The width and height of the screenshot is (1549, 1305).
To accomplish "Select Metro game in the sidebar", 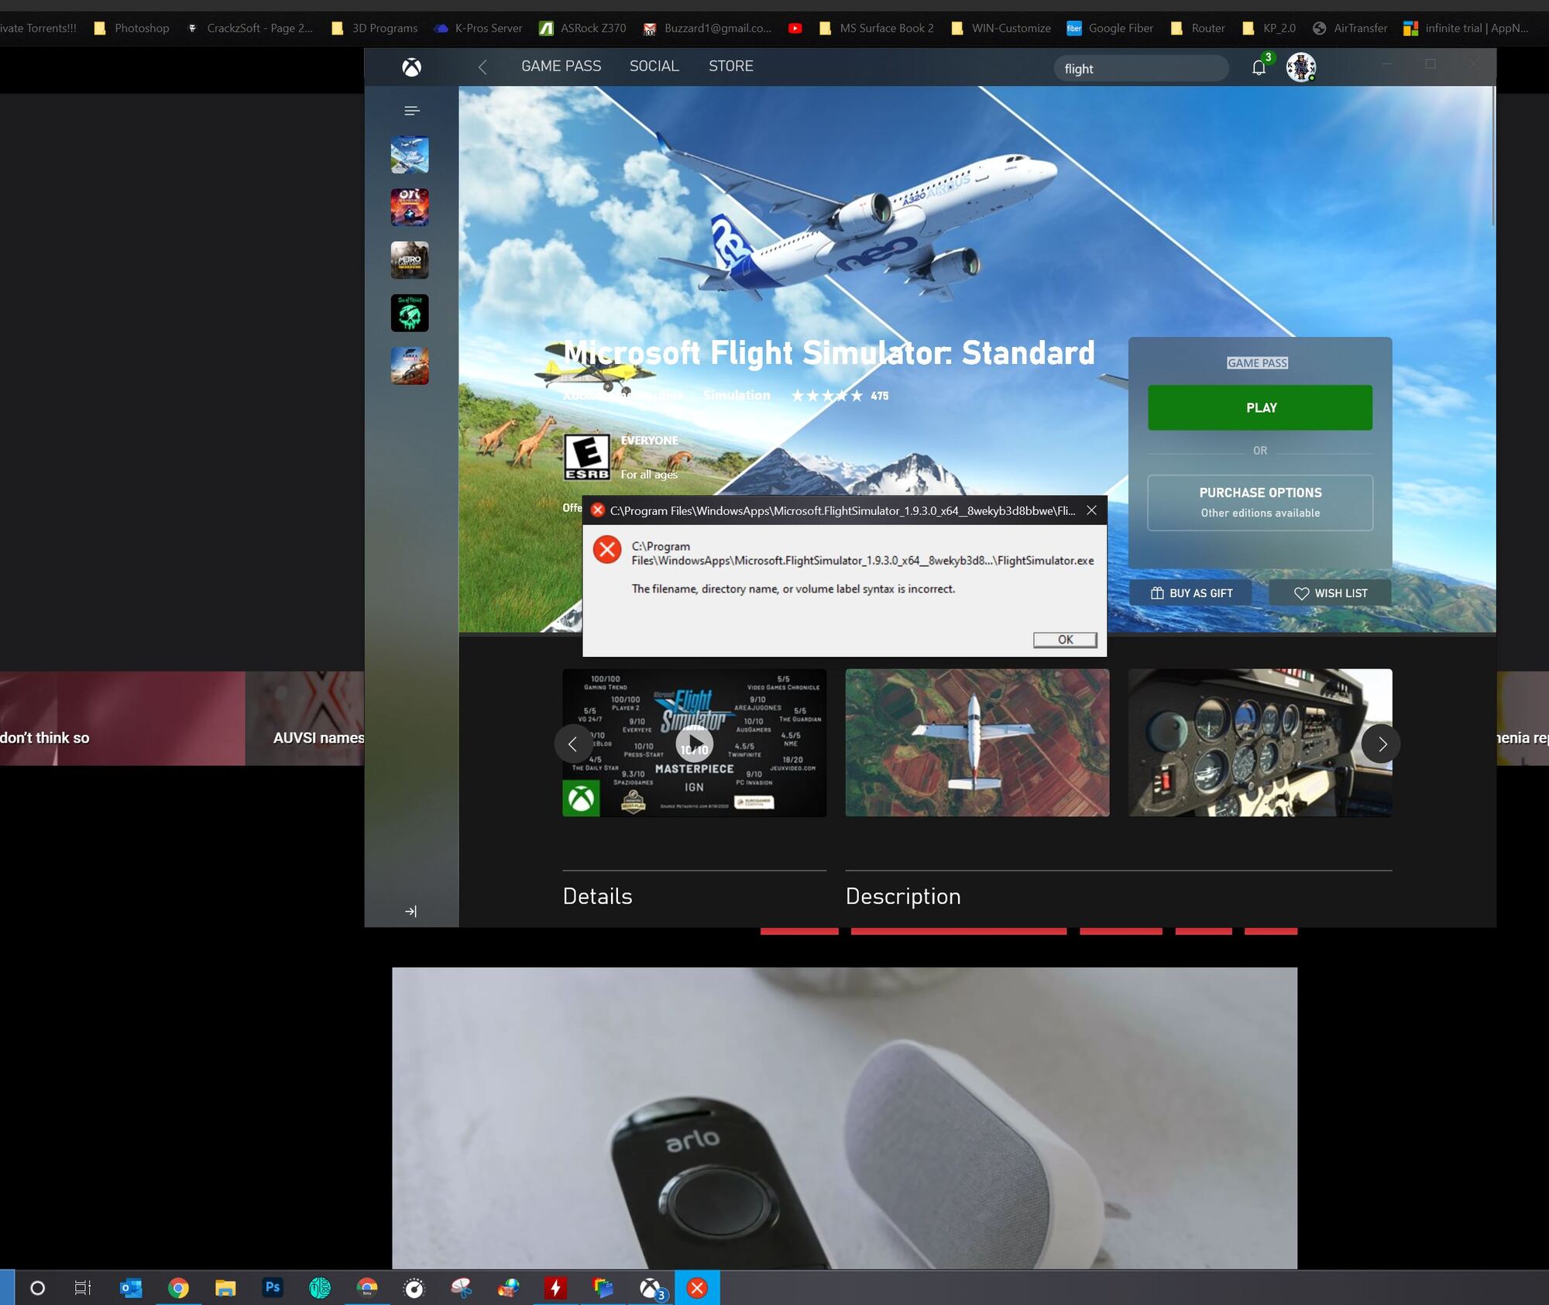I will point(410,260).
